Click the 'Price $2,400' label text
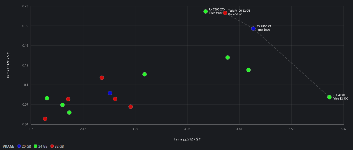 [x=340, y=99]
